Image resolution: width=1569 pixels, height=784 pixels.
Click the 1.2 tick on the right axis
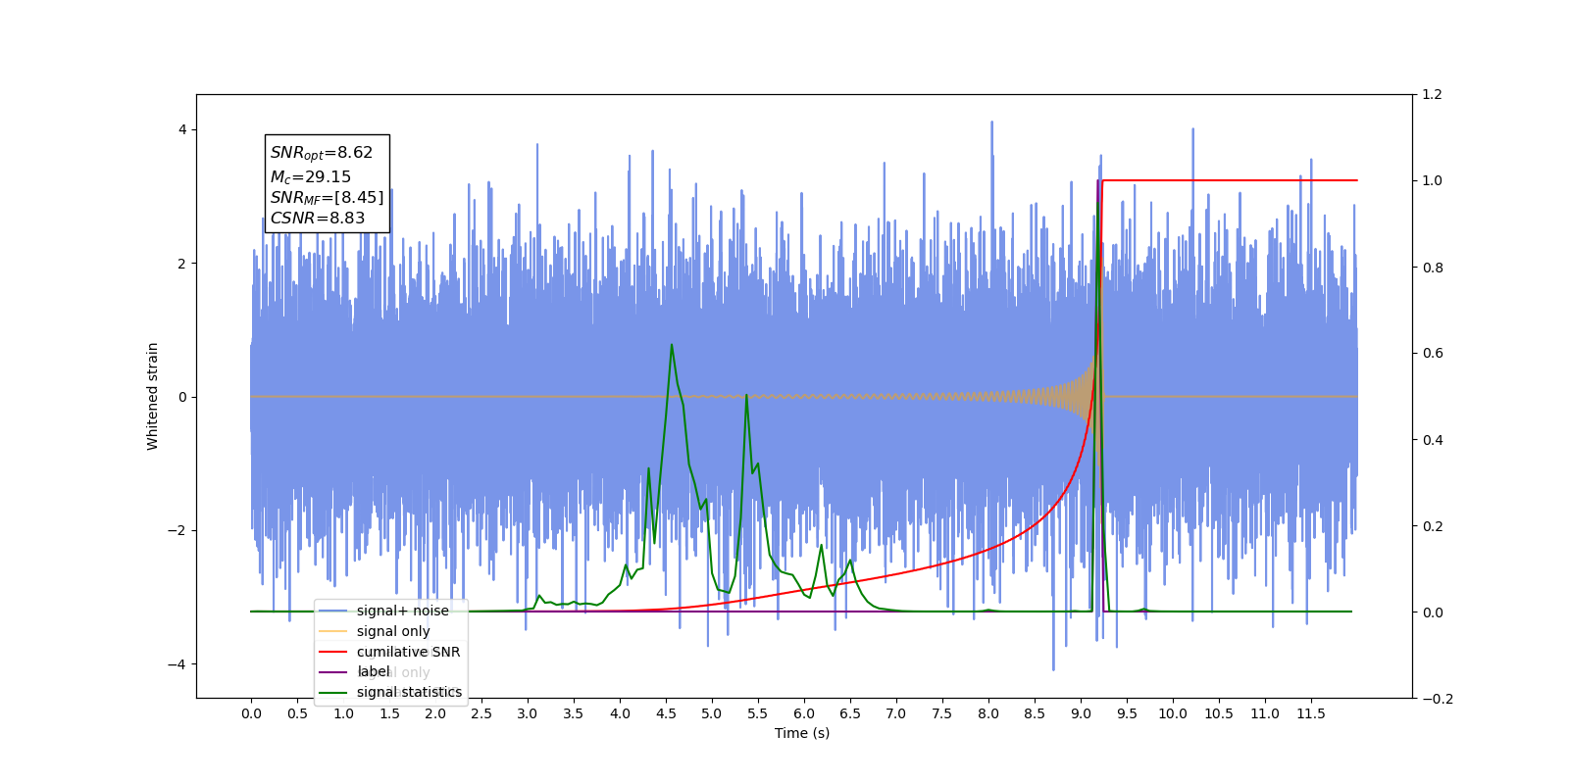[1432, 95]
